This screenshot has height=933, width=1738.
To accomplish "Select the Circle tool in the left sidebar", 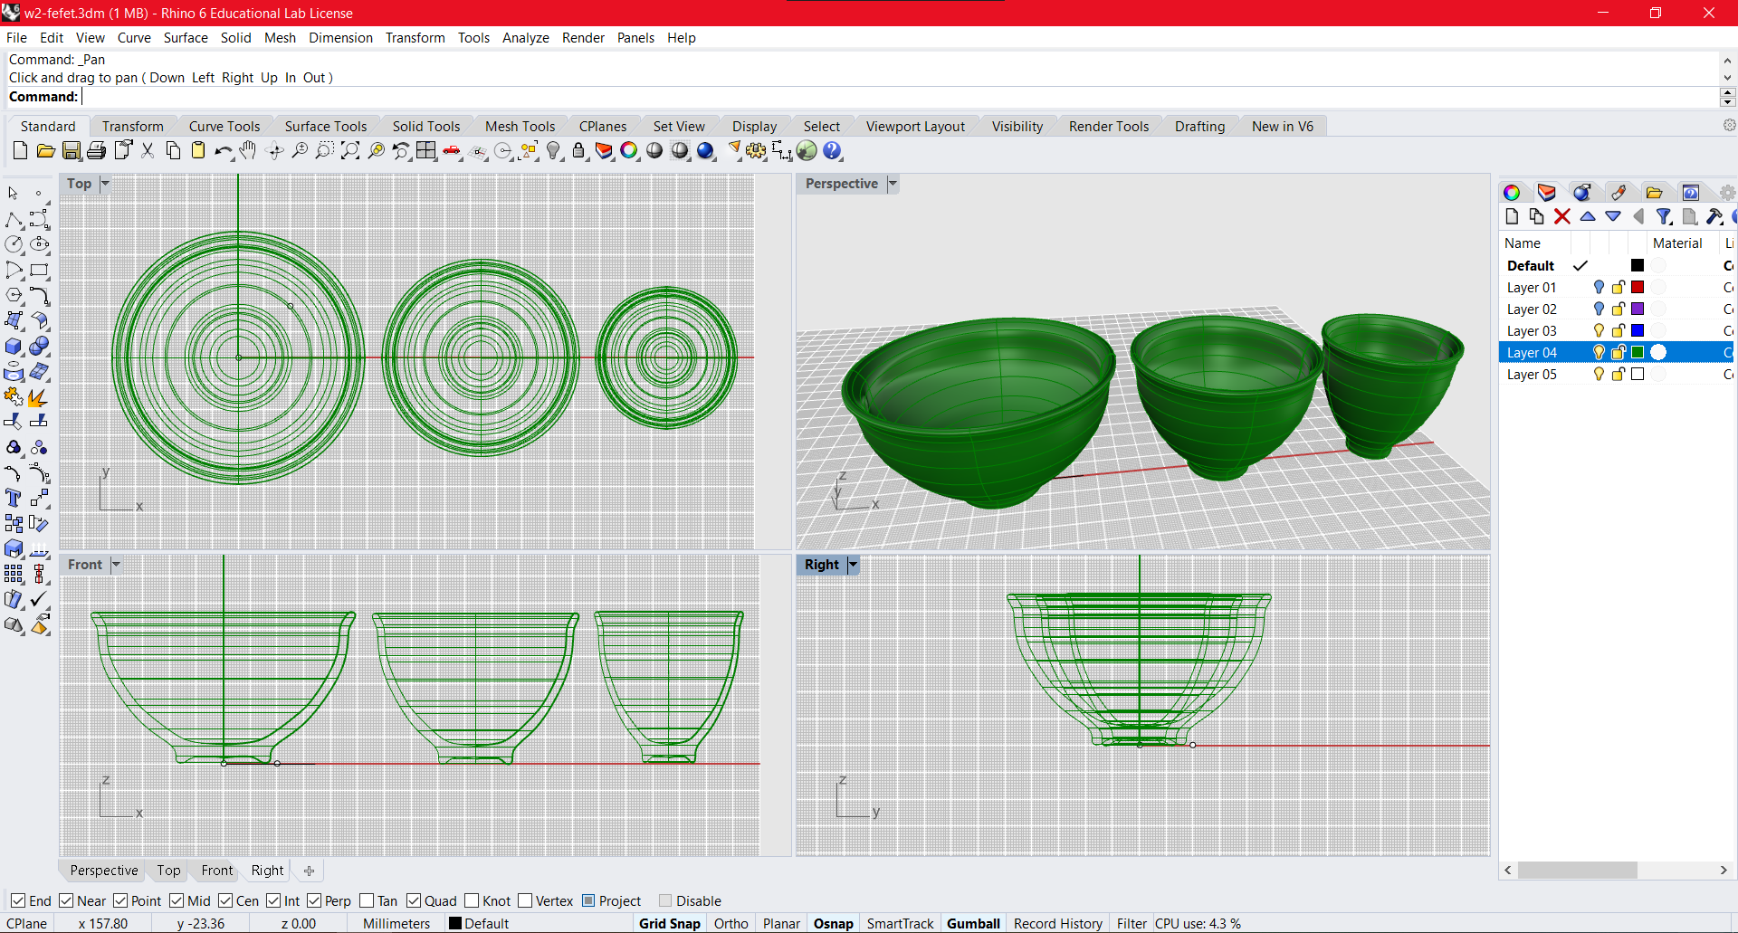I will coord(14,244).
